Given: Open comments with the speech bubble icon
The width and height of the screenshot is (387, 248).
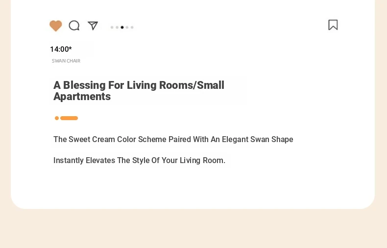Looking at the screenshot, I should click(x=74, y=25).
